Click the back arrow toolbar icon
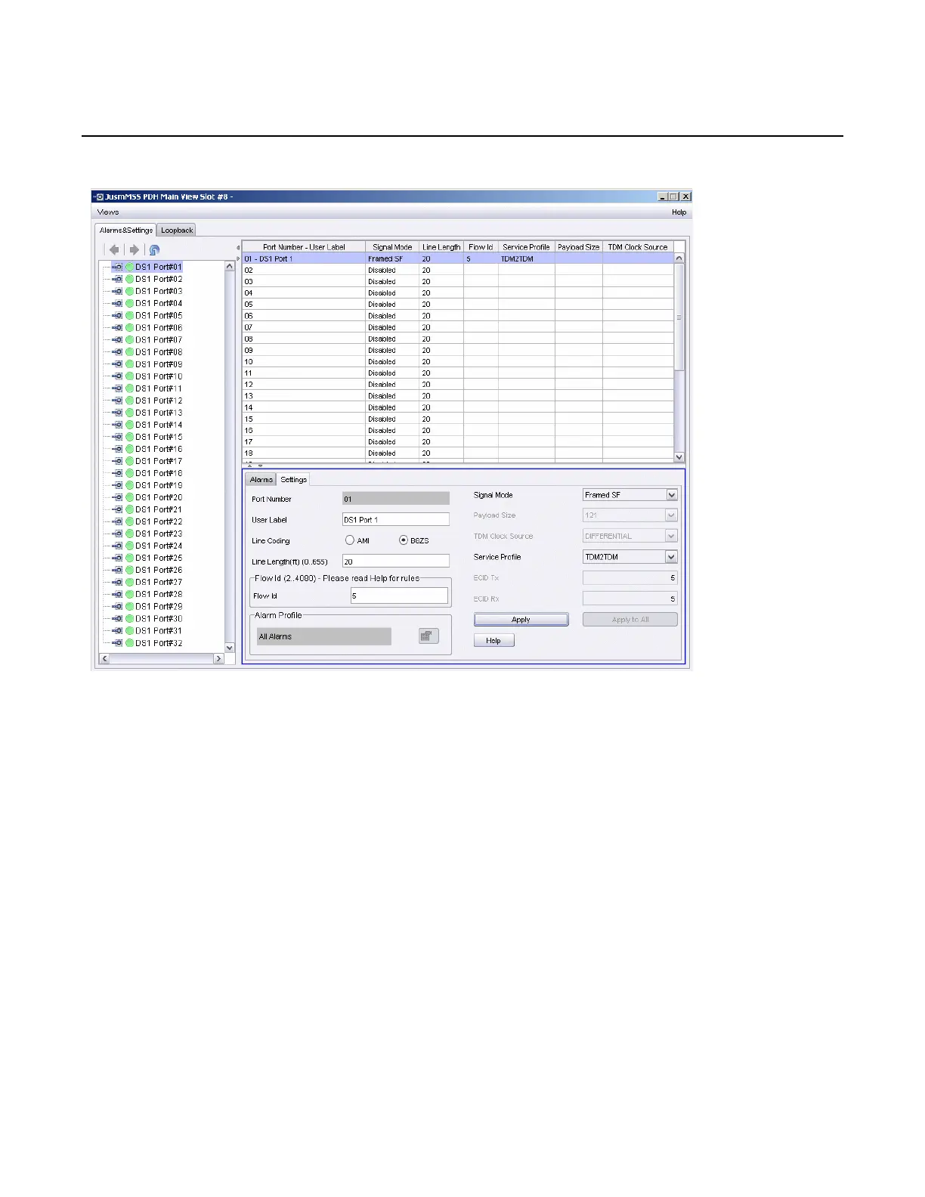This screenshot has width=925, height=1197. click(114, 249)
